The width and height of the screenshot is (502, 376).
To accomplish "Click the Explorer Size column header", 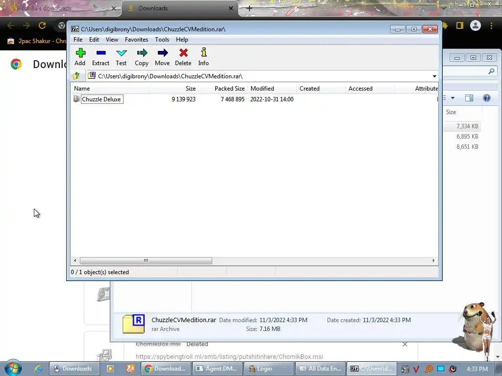I will pyautogui.click(x=462, y=112).
